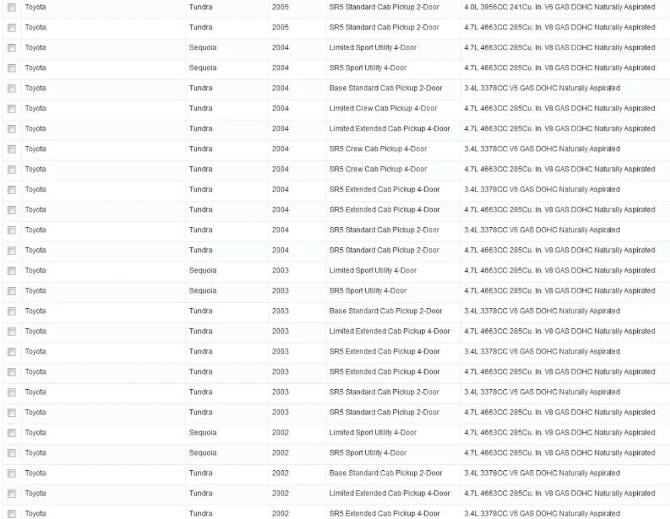The width and height of the screenshot is (670, 519).
Task: Tick the 2004 SR5 Crew Cab 3.4L V6 checkbox
Action: pos(11,149)
